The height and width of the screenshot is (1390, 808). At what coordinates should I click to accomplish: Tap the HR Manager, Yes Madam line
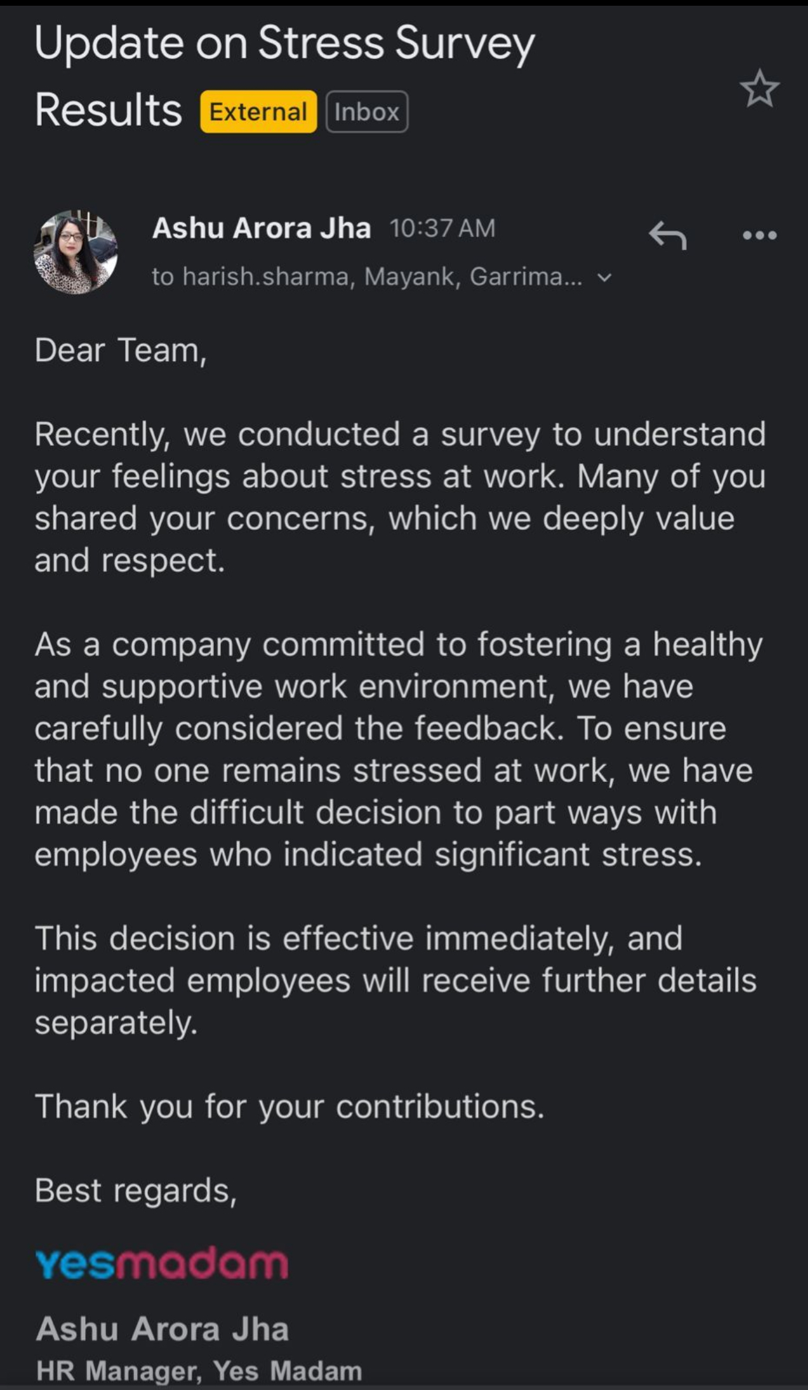click(199, 1370)
